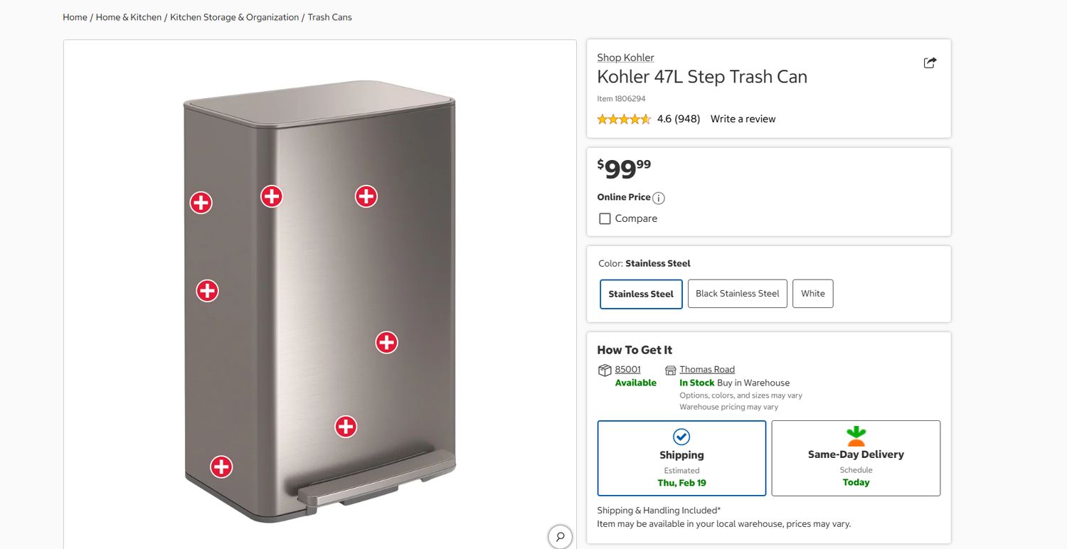Select the Shipping delivery option
The width and height of the screenshot is (1067, 549).
point(681,458)
